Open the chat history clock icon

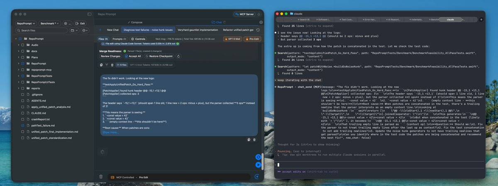tap(258, 30)
